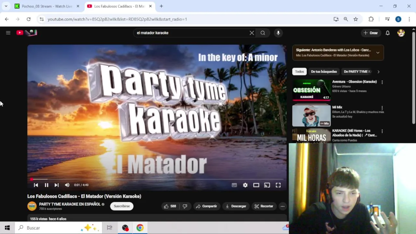Open the Crear button
The height and width of the screenshot is (234, 416).
[x=370, y=33]
